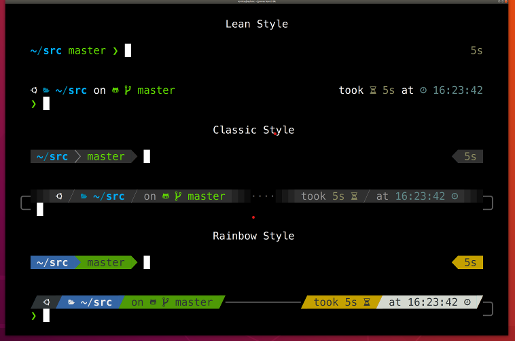This screenshot has width=515, height=341.
Task: Click 'at 16:23:42' in the white Rainbow segment
Action: click(x=423, y=302)
